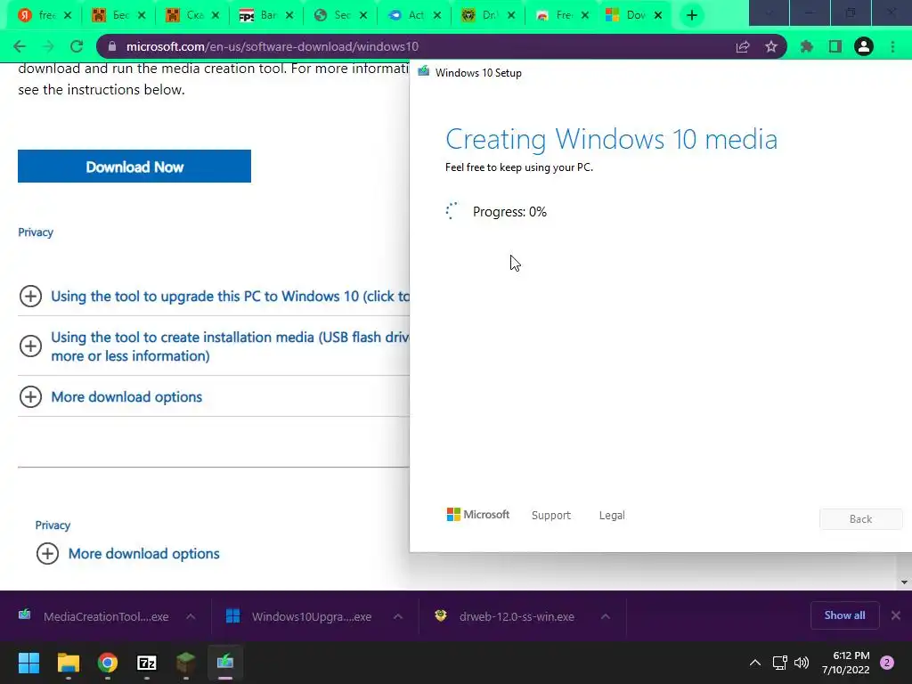The image size is (912, 684).
Task: Click the upper Privacy link
Action: point(36,232)
